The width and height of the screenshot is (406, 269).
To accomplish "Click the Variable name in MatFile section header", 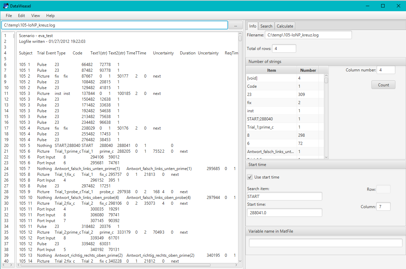I will 325,231.
